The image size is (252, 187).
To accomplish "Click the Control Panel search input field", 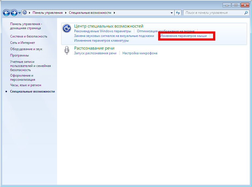I will click(x=213, y=13).
